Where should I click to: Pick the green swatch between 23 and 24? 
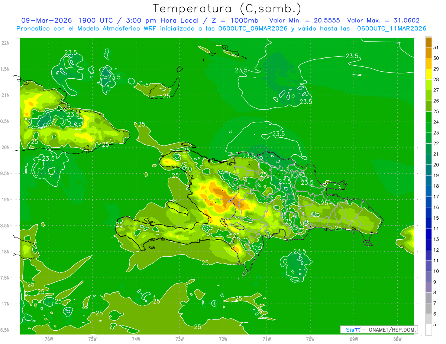tap(429, 127)
